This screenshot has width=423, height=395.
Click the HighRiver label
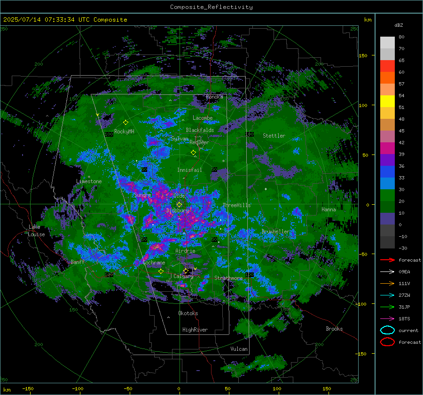coord(195,330)
